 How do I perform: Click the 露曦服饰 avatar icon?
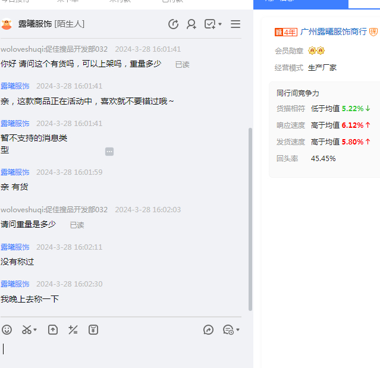7,24
